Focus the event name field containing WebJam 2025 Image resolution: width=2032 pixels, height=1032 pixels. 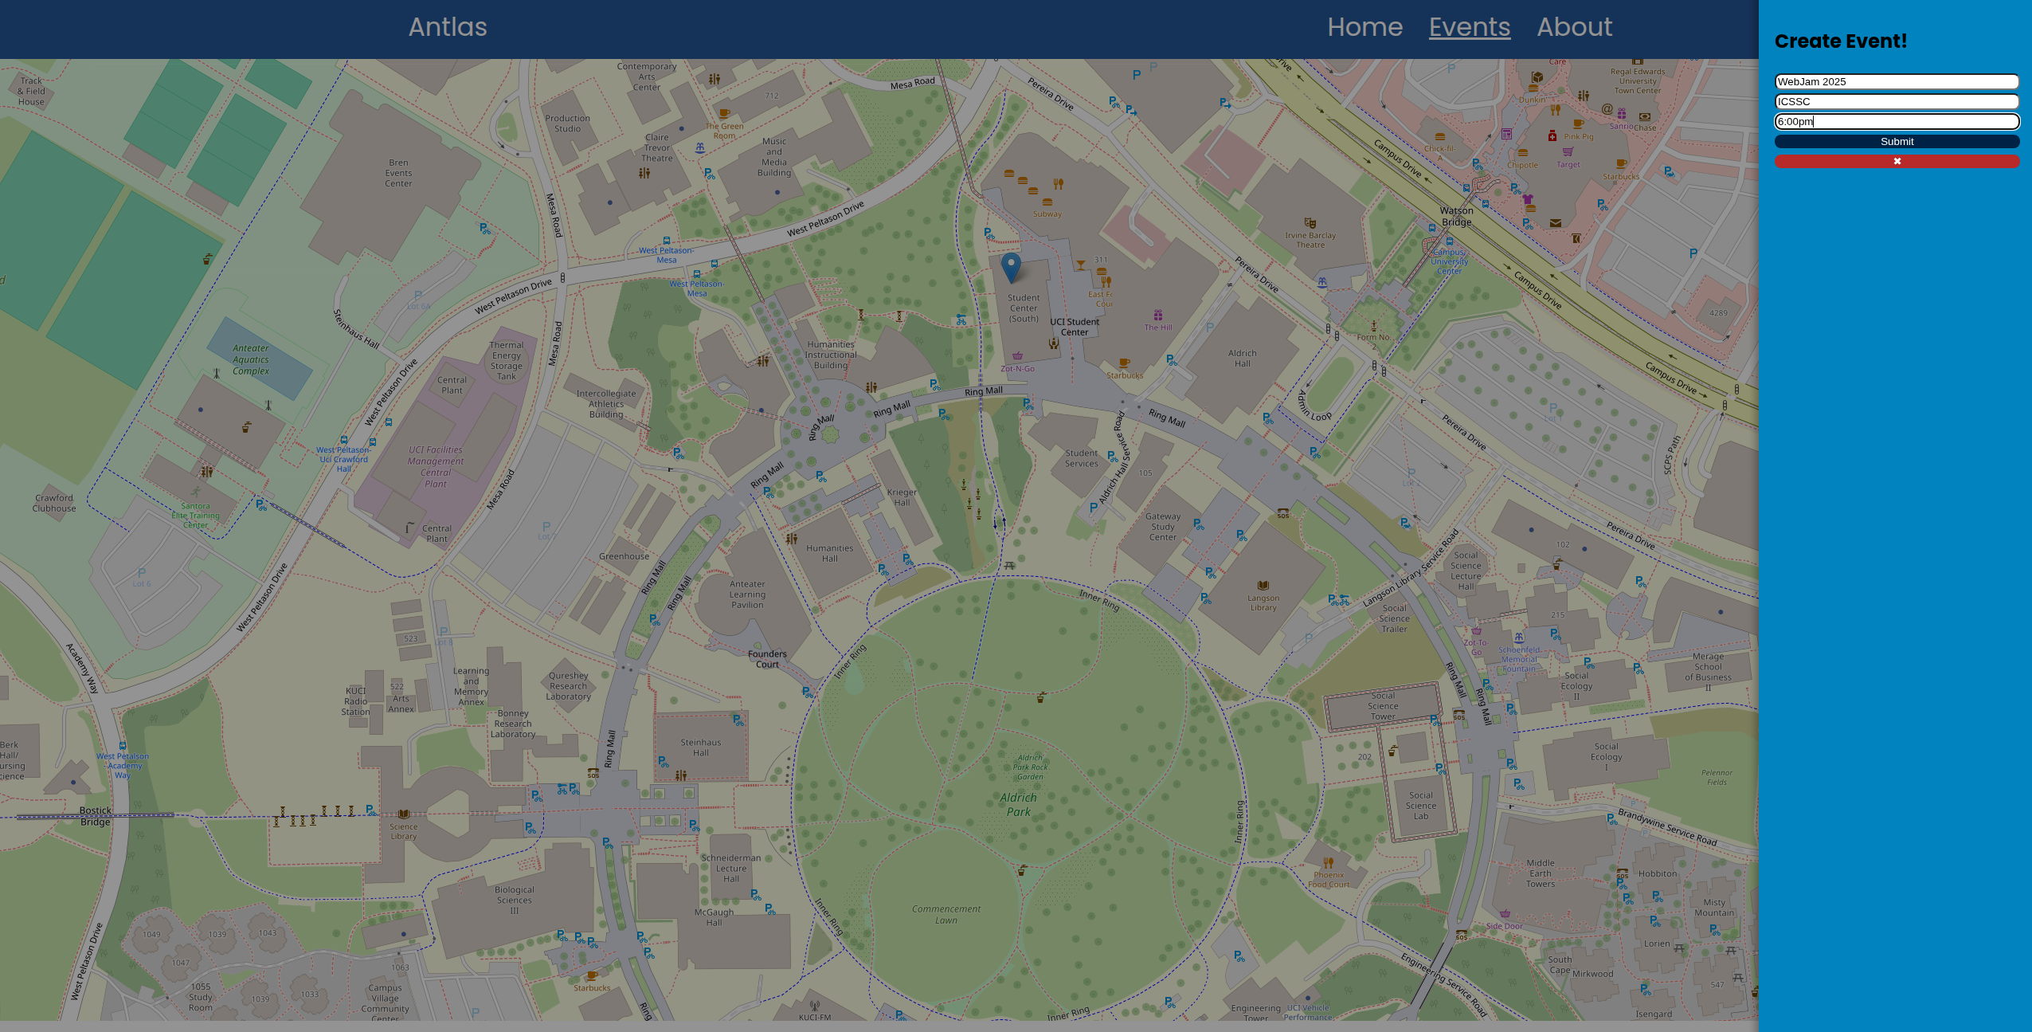(x=1897, y=81)
